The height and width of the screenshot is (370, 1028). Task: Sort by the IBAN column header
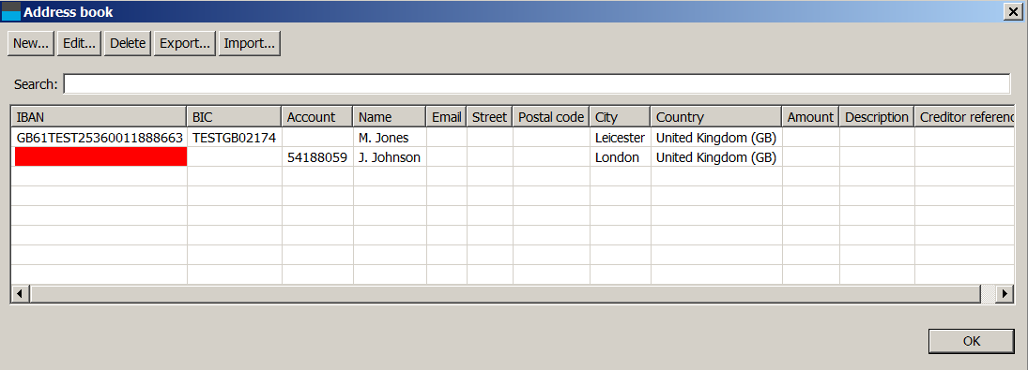coord(99,117)
